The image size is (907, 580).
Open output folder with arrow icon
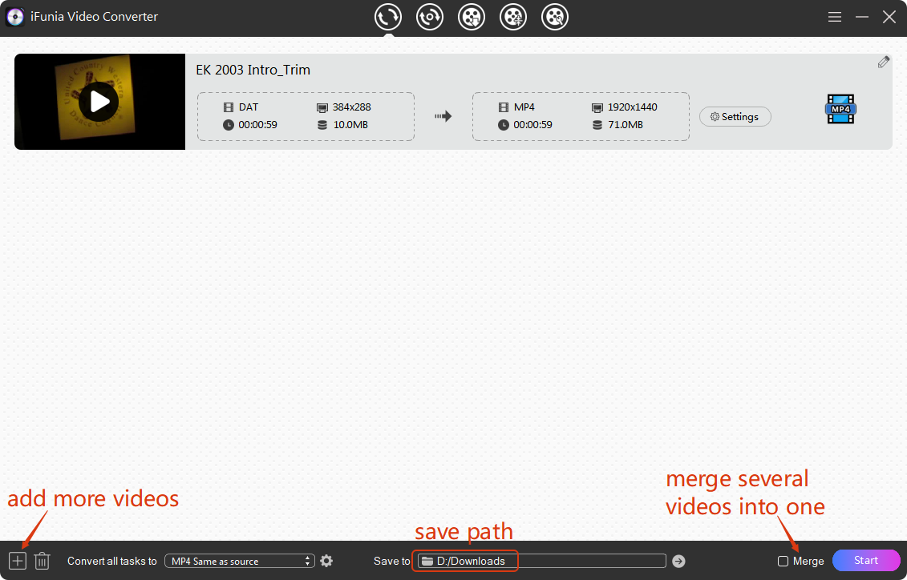tap(678, 561)
